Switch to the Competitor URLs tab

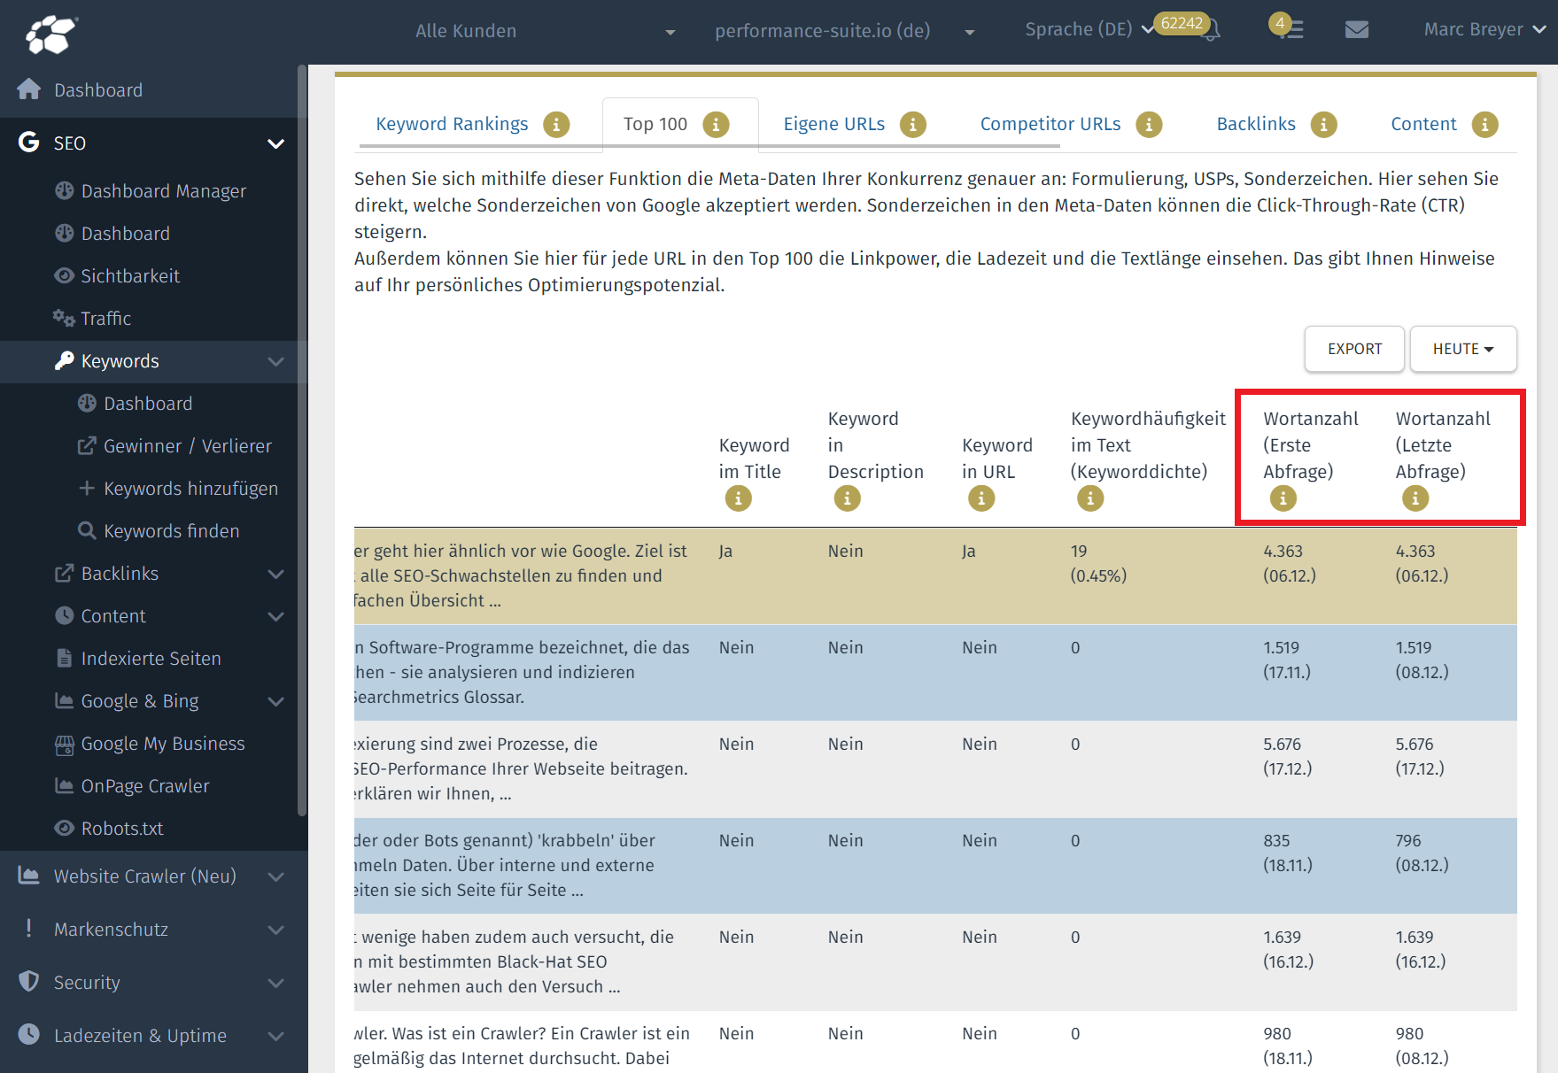tap(1050, 124)
